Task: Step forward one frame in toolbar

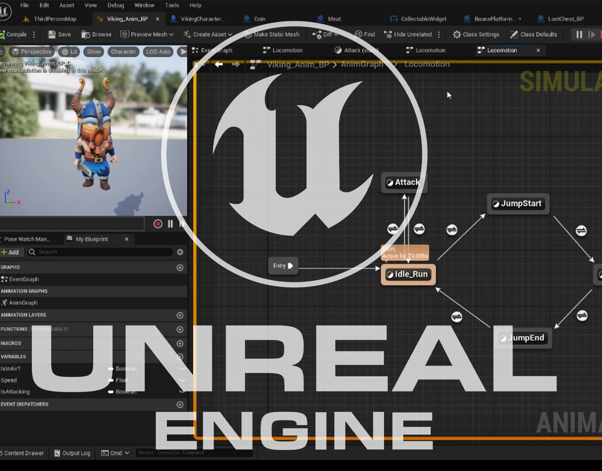Action: point(592,34)
